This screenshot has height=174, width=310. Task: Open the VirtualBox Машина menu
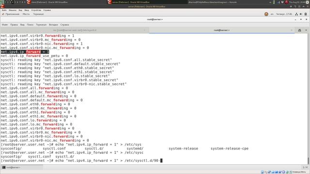[13, 10]
